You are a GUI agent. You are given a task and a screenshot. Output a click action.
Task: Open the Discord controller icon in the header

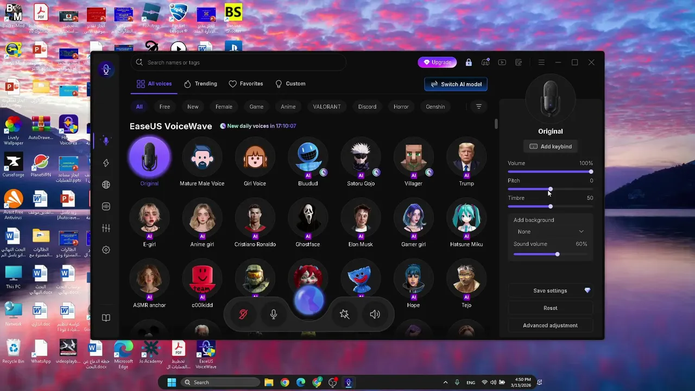tap(485, 62)
